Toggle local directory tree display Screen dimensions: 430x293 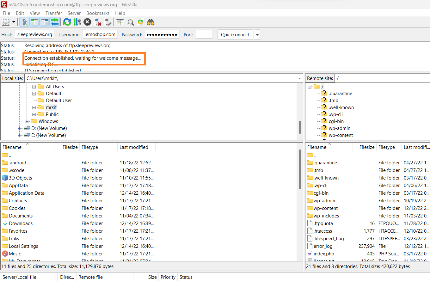[x=34, y=22]
